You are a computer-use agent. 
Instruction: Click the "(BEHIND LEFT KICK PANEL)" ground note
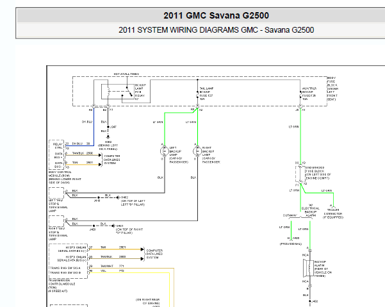tap(108, 147)
